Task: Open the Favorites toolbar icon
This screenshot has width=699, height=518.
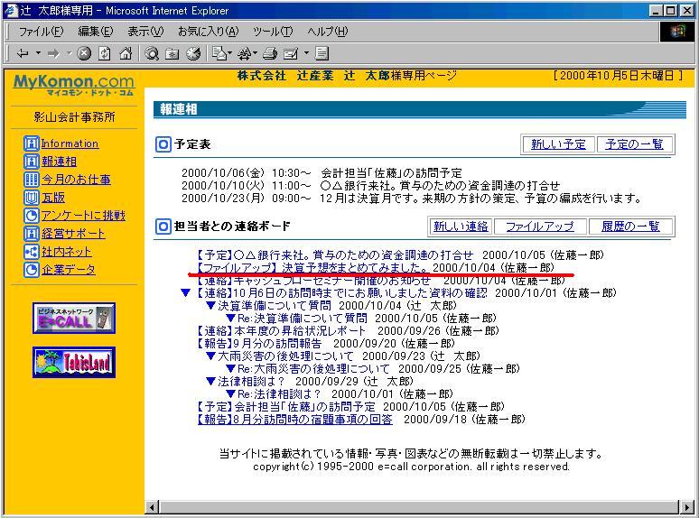Action: 172,53
